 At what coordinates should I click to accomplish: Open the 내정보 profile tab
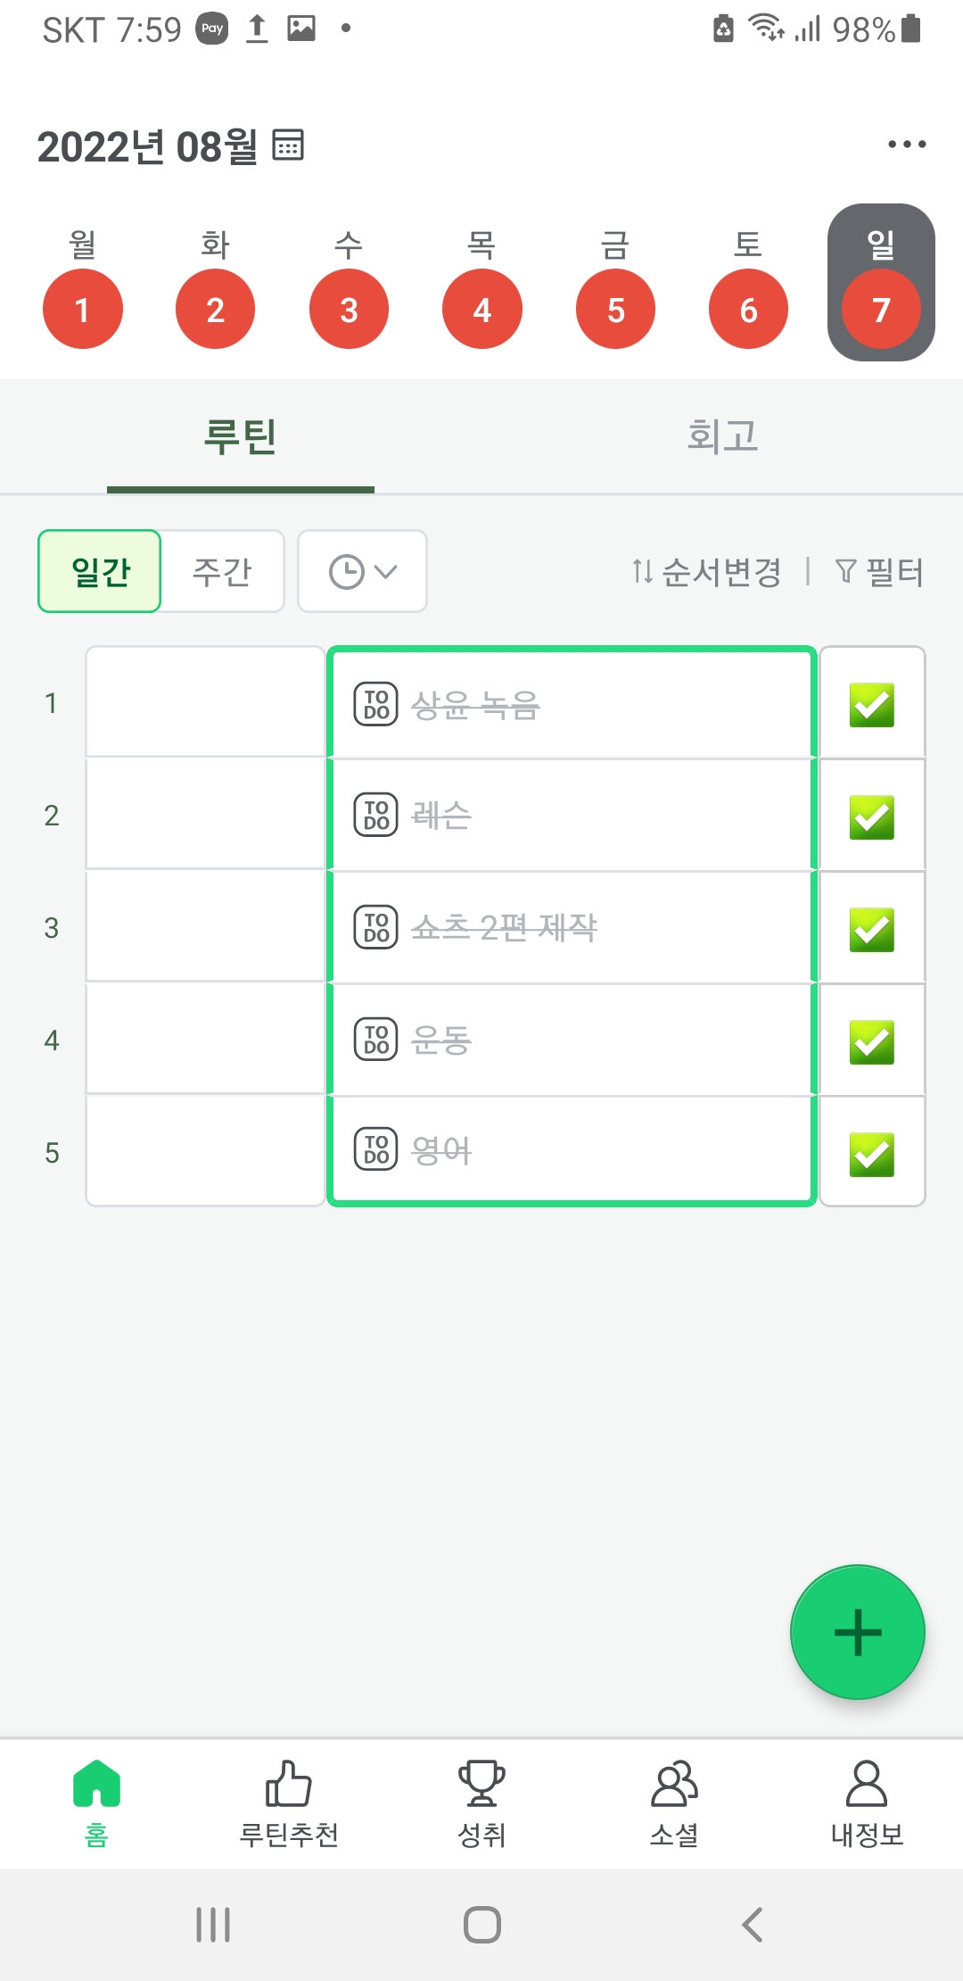(x=867, y=1801)
